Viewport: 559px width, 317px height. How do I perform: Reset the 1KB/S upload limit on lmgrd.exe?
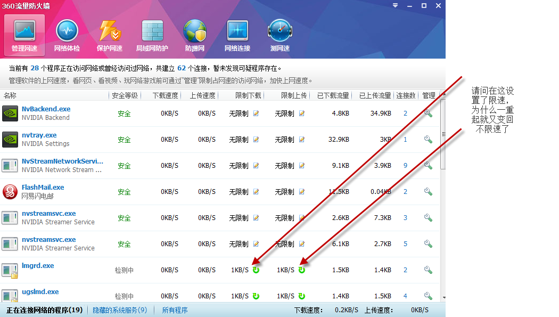302,270
